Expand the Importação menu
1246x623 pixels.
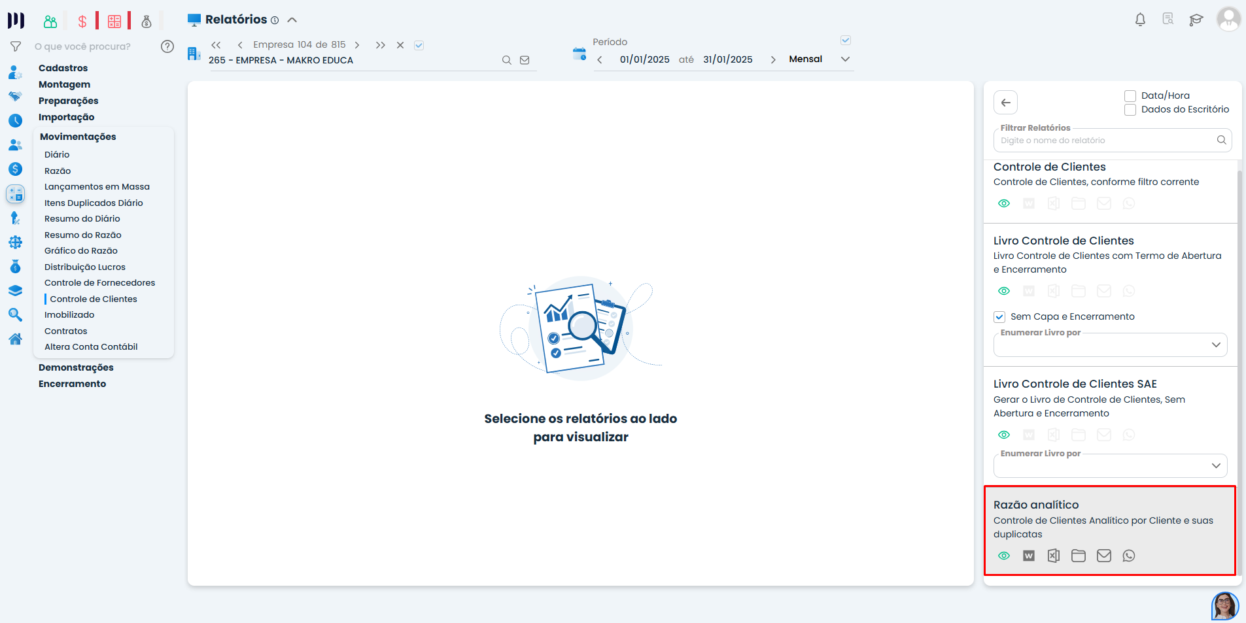click(67, 117)
